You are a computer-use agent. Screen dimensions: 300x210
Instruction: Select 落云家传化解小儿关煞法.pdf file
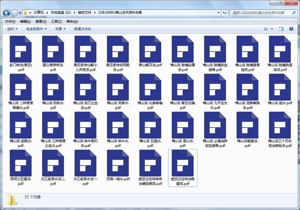[85, 54]
